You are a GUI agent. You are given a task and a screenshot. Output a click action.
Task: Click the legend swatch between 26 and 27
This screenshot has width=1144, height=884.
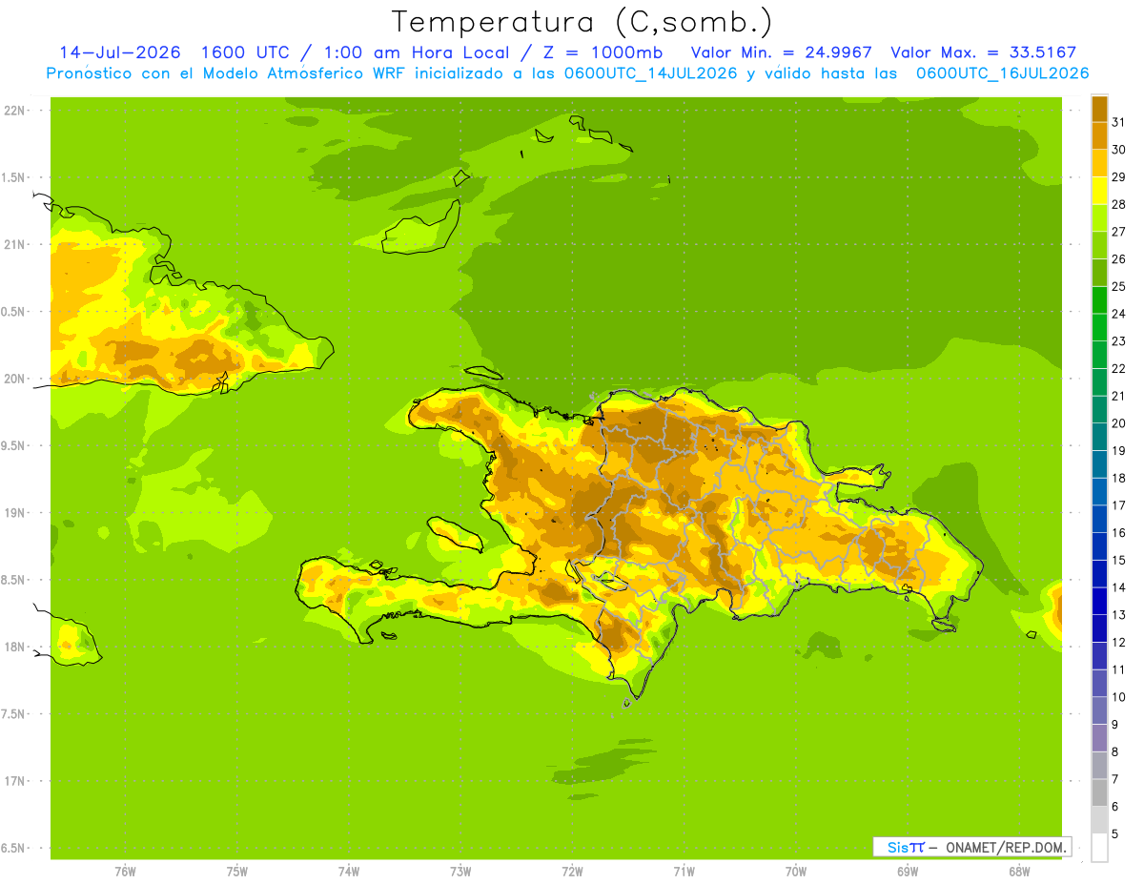[x=1099, y=244]
